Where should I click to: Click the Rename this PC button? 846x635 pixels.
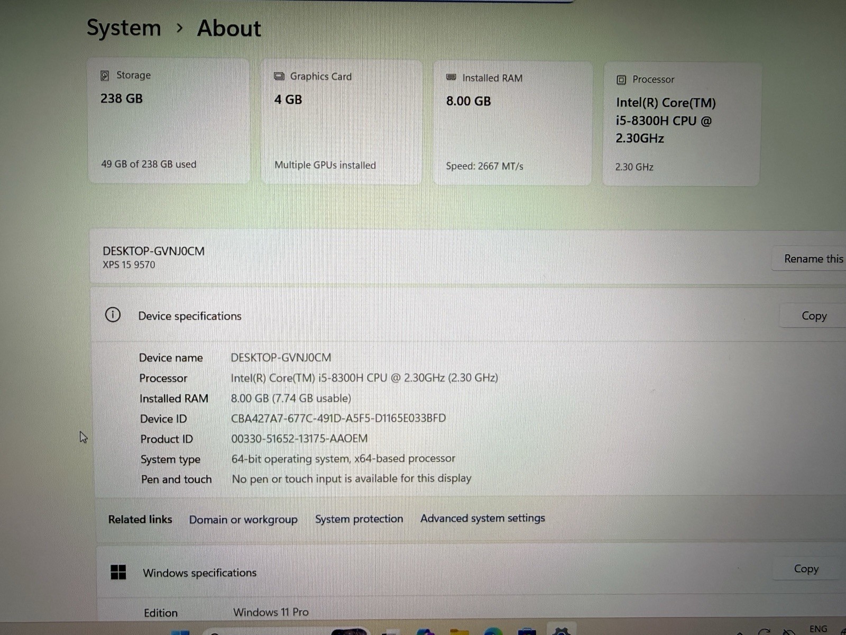(x=809, y=259)
